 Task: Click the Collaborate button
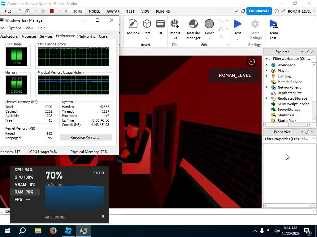pyautogui.click(x=259, y=11)
